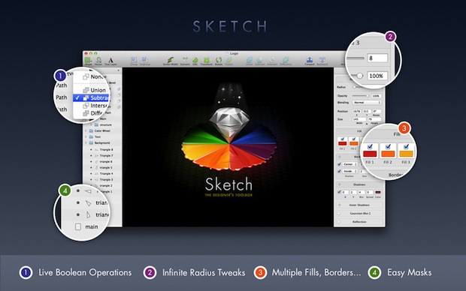The height and width of the screenshot is (291, 466).
Task: Disable the shadow row checkbox
Action: (x=339, y=192)
